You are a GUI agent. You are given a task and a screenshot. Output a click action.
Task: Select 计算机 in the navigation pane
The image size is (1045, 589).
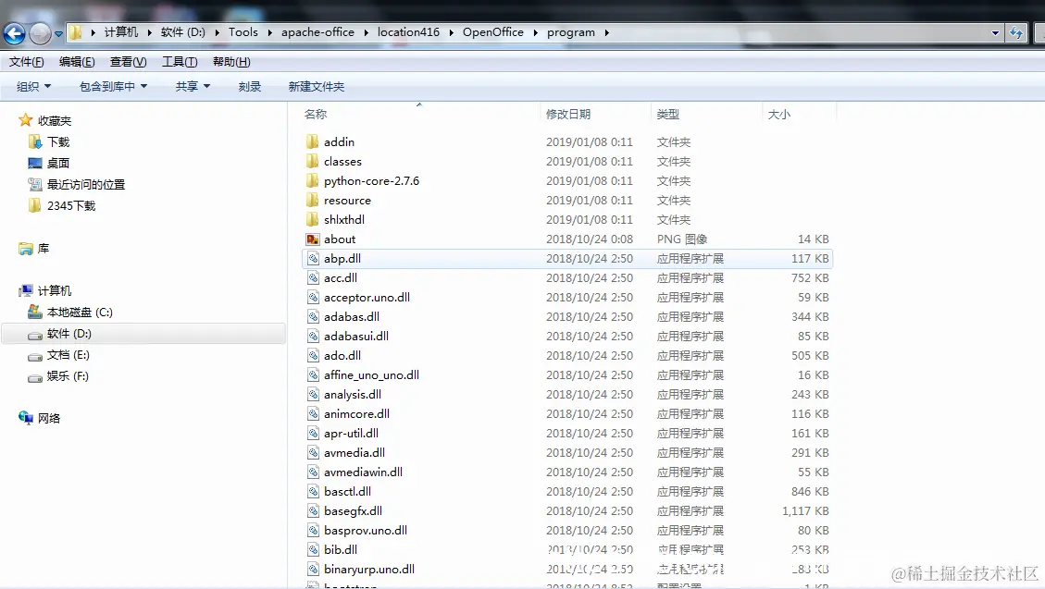pos(54,291)
